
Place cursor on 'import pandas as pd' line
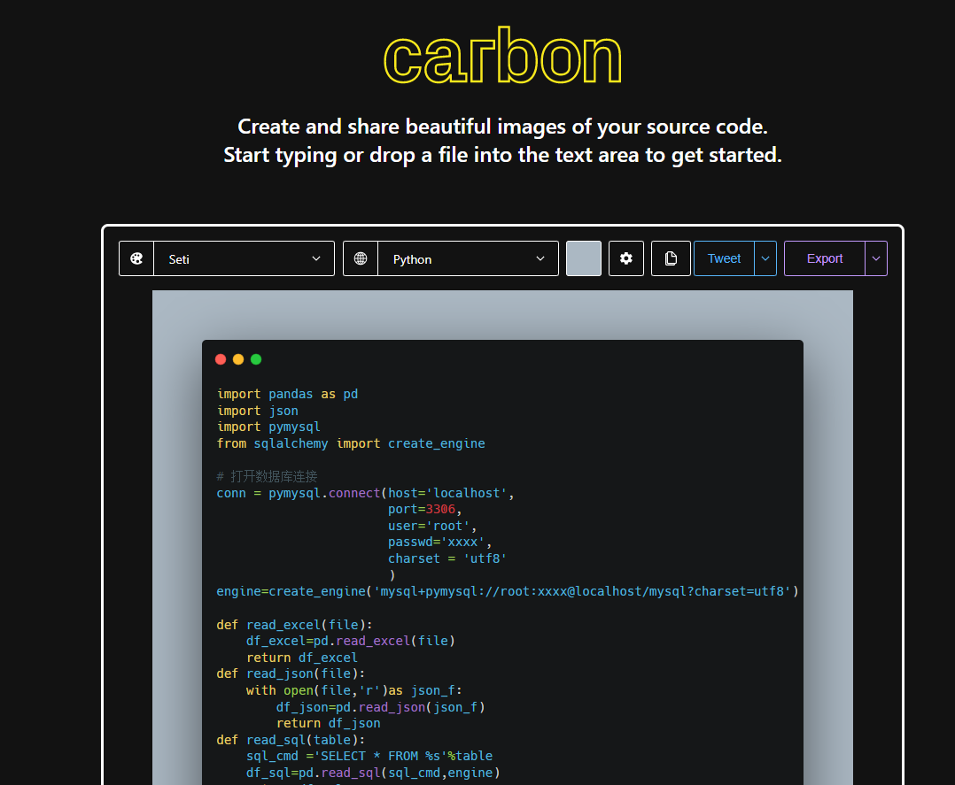click(x=287, y=394)
